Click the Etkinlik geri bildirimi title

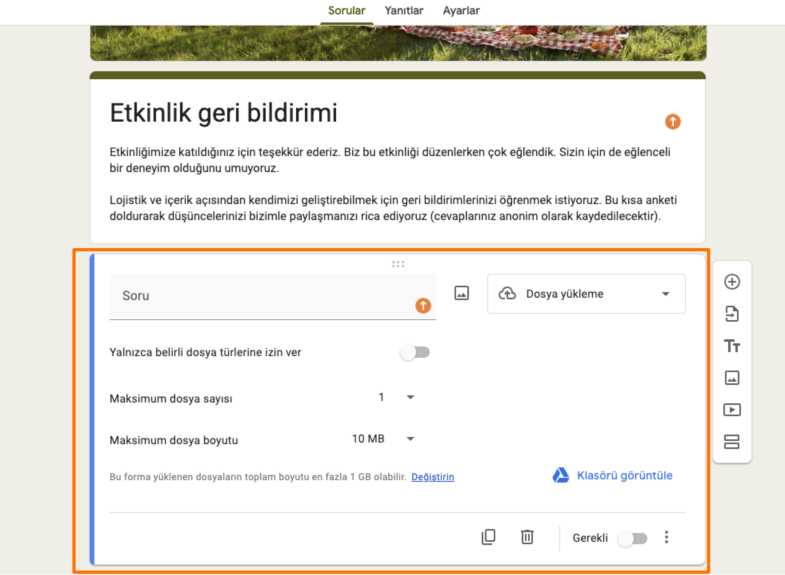[x=223, y=113]
